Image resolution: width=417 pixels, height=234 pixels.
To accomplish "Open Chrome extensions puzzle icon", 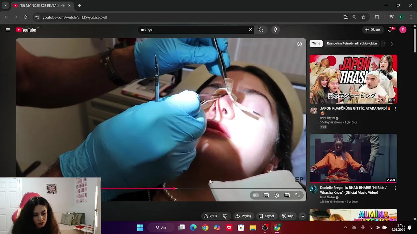I will click(x=377, y=17).
